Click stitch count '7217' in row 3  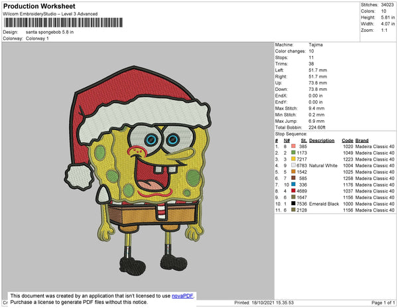click(x=302, y=159)
